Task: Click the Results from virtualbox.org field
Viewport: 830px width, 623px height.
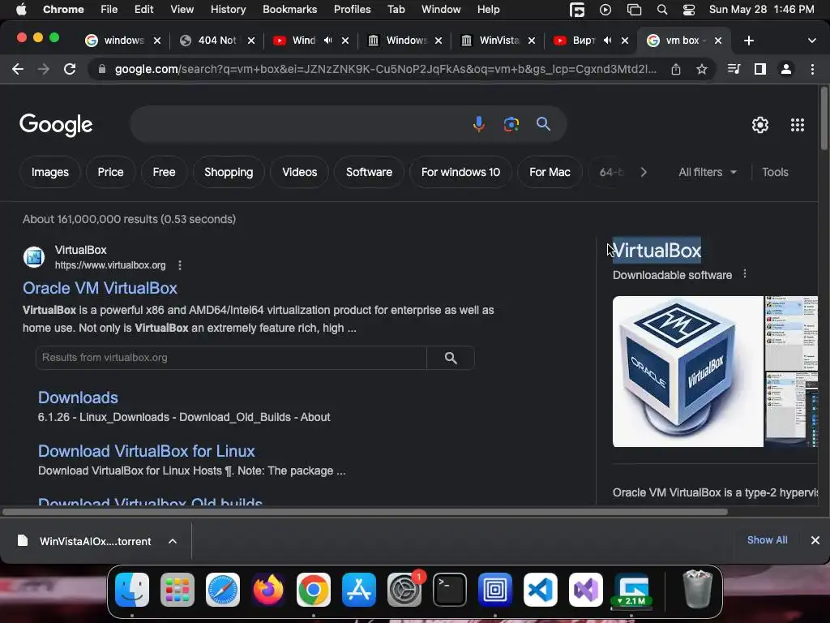Action: (231, 358)
